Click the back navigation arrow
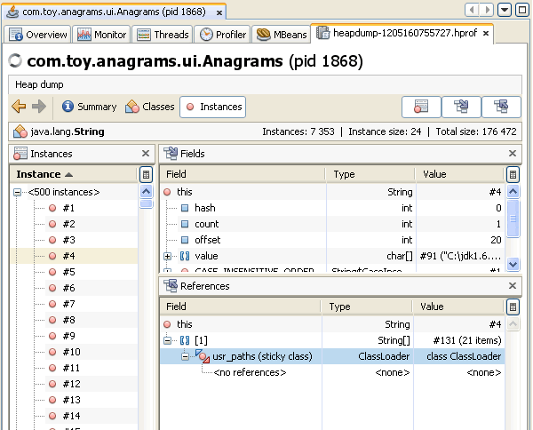This screenshot has height=430, width=533. 19,107
